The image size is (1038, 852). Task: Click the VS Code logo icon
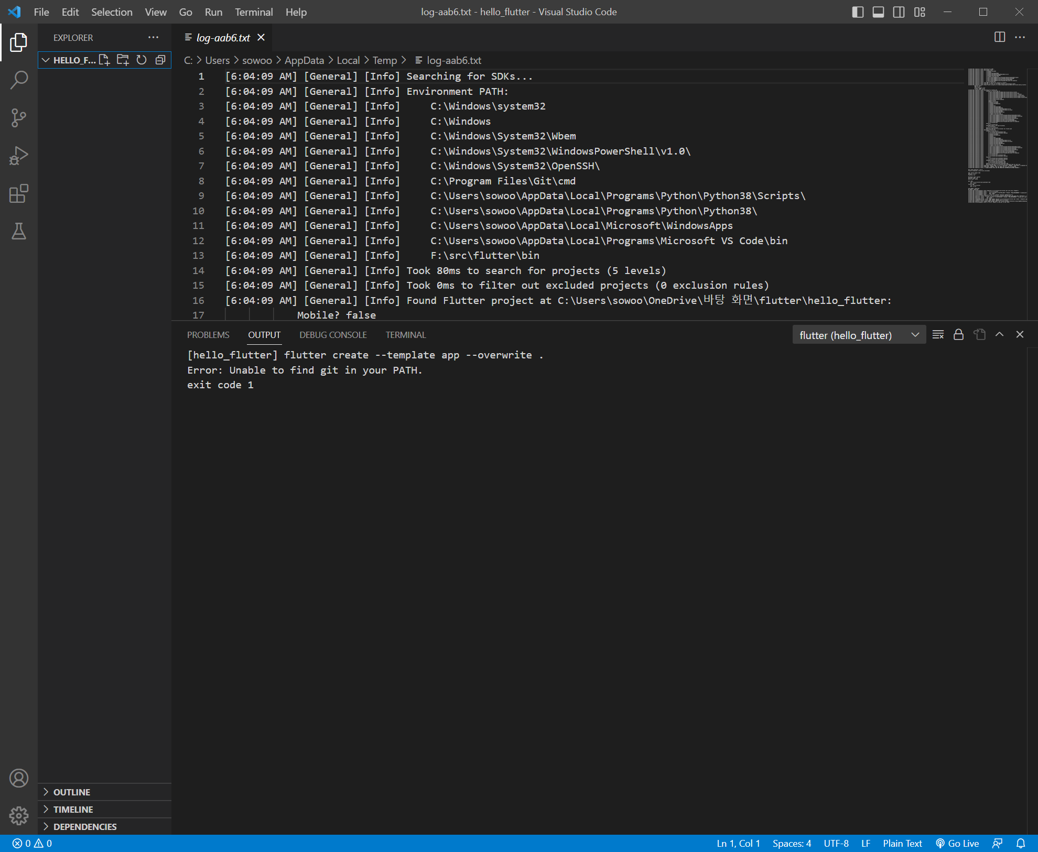point(15,12)
